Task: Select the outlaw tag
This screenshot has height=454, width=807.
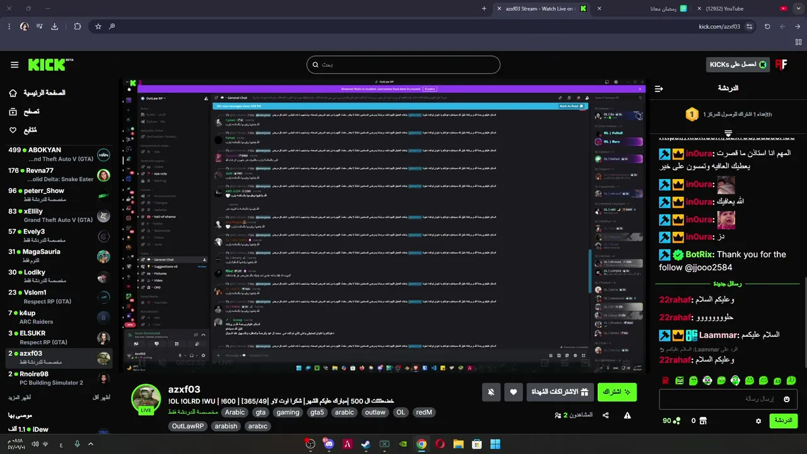Action: point(375,412)
